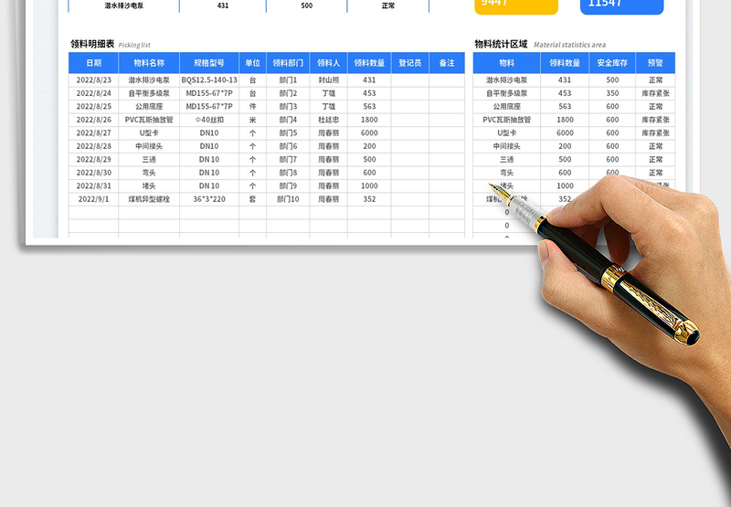
Task: Click the yellow 9447 summary card
Action: 515,5
